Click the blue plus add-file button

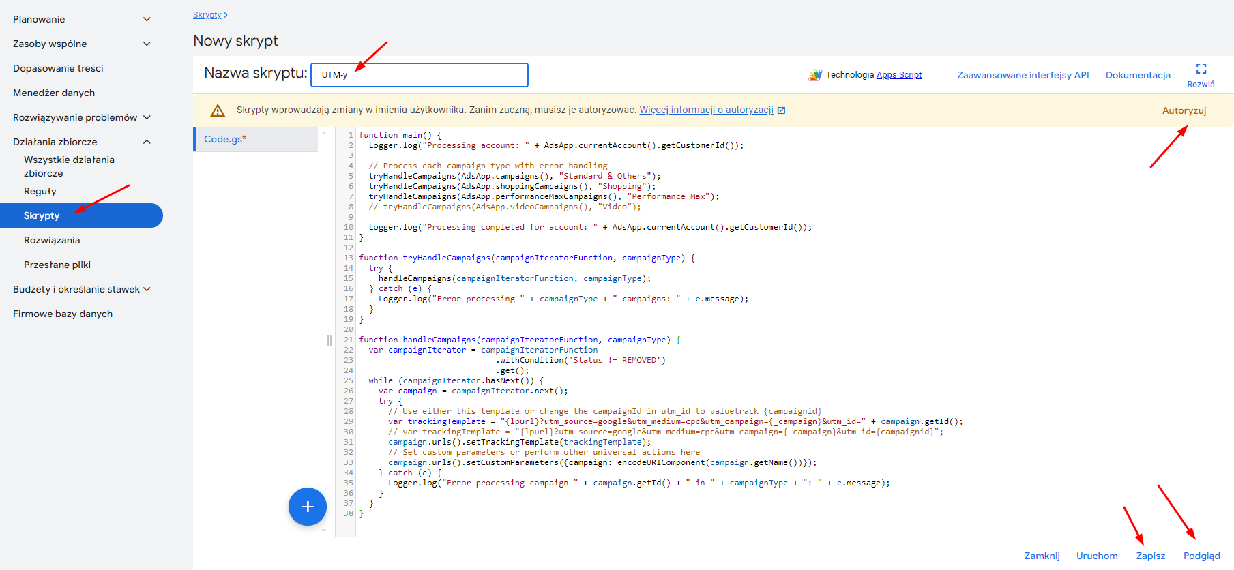click(308, 507)
